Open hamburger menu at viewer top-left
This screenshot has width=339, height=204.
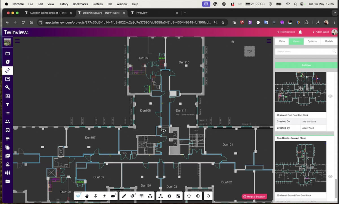pyautogui.click(x=17, y=41)
